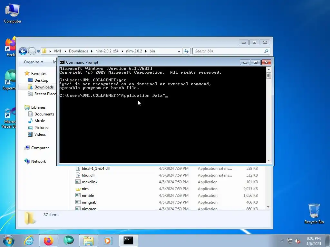Select Network in the navigation pane

(x=38, y=161)
